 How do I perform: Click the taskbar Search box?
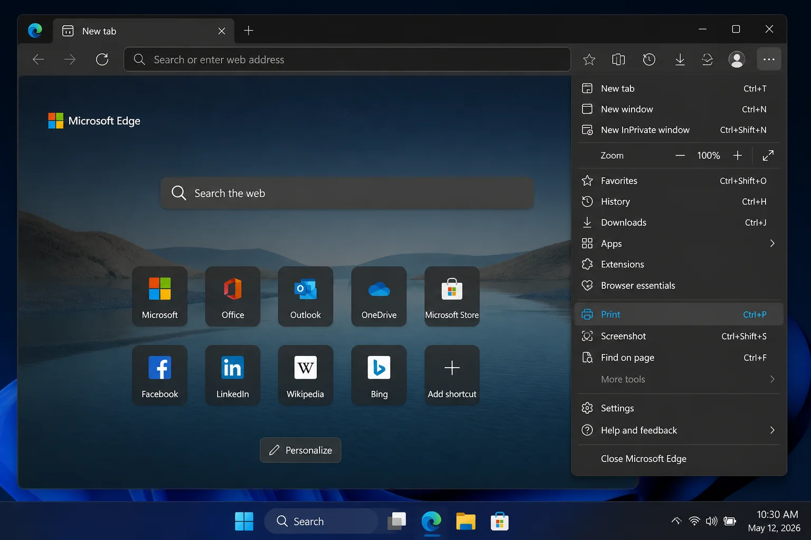tap(321, 522)
